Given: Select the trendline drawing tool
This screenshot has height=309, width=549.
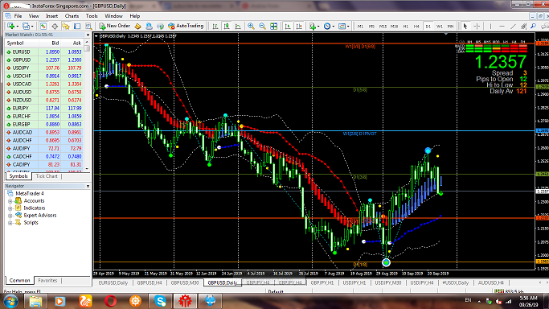Looking at the screenshot, I should click(513, 27).
